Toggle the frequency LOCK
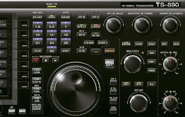 [x=96, y=27]
